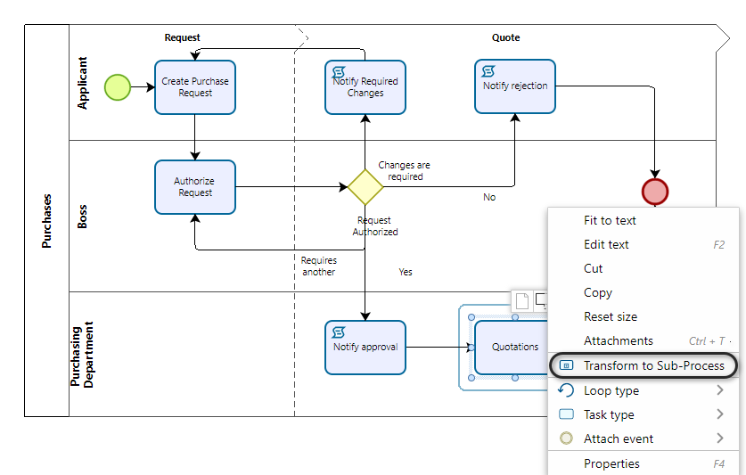Click the Attachments menu entry
Viewport: 746px width, 475px height.
click(618, 340)
